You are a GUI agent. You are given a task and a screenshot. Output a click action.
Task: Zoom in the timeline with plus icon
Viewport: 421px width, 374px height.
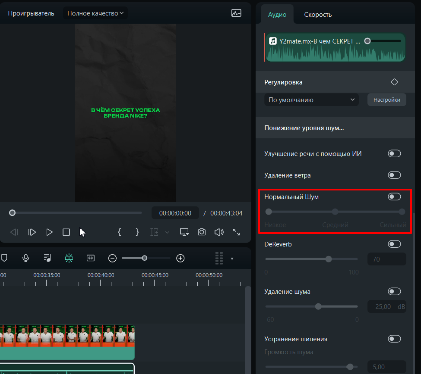coord(180,258)
